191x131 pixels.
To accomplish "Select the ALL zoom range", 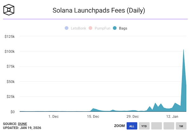I will click(x=131, y=126).
